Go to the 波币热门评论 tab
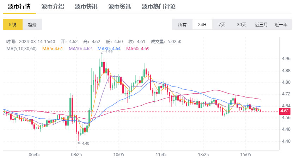The image size is (294, 160). pos(159,7)
